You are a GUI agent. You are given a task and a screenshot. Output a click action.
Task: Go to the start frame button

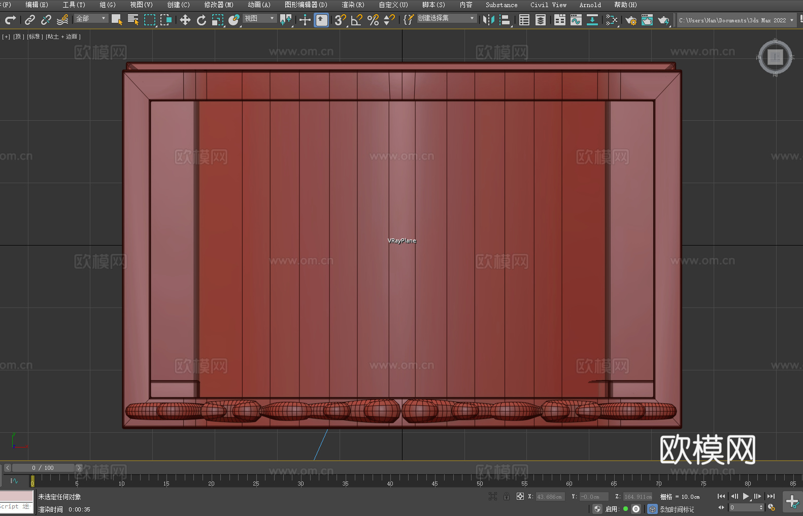tap(721, 496)
